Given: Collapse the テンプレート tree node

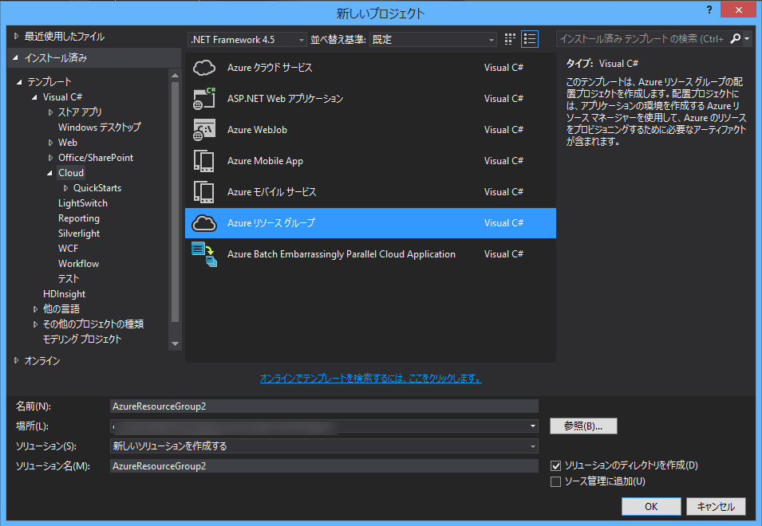Looking at the screenshot, I should pos(19,82).
